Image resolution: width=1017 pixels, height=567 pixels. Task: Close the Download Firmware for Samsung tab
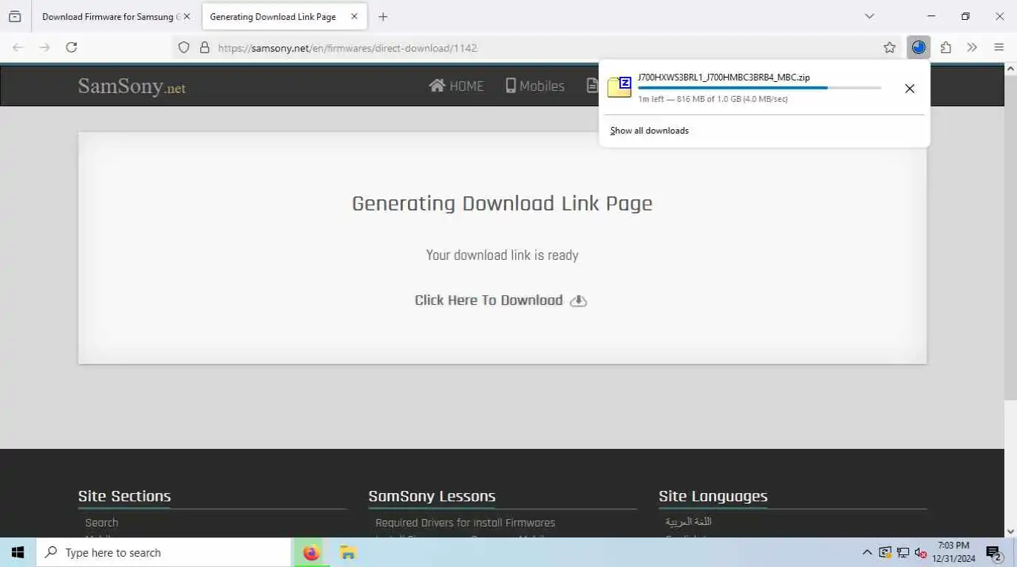(186, 16)
